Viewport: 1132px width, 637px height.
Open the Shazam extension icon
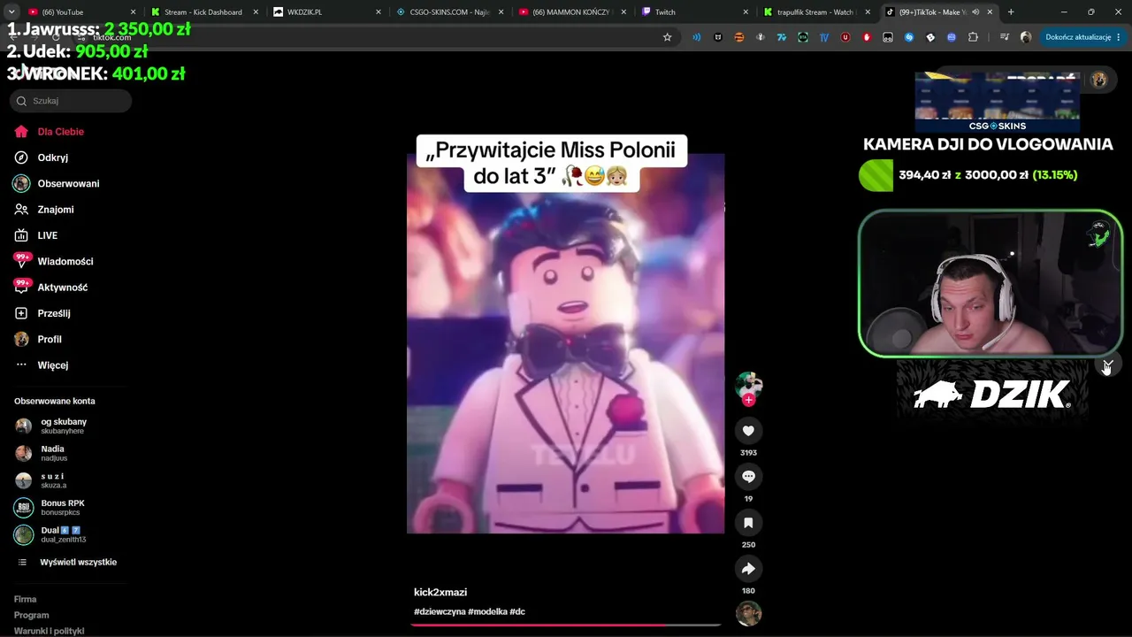(909, 37)
